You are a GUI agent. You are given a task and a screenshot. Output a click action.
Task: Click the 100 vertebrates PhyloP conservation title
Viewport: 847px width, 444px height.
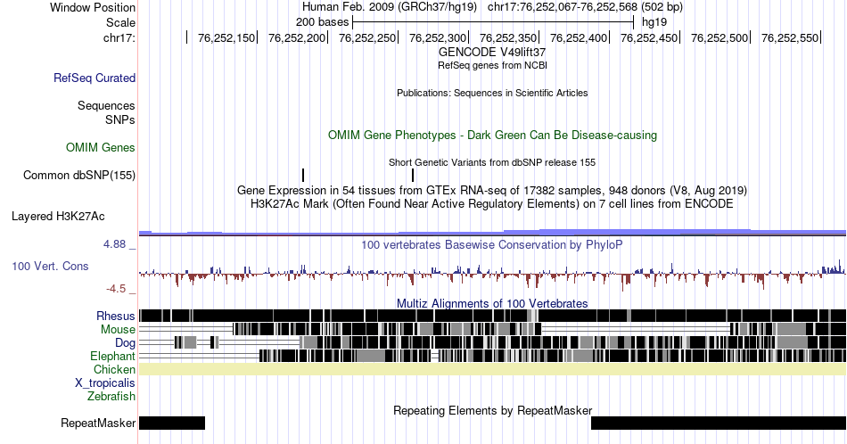pos(492,244)
